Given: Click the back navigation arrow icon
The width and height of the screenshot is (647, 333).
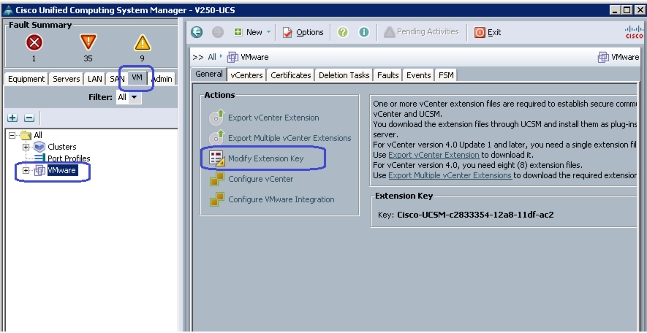Looking at the screenshot, I should tap(197, 32).
